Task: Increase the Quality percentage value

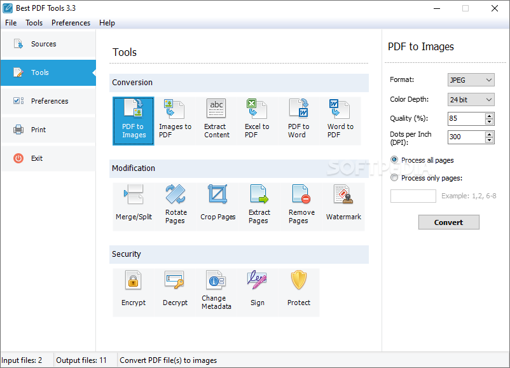Action: [489, 116]
